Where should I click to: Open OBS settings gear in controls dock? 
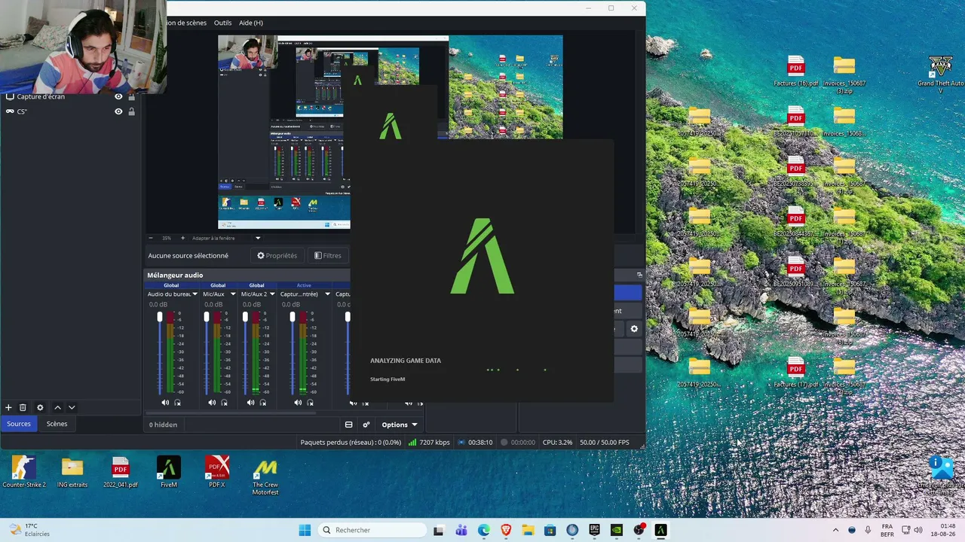pos(634,329)
